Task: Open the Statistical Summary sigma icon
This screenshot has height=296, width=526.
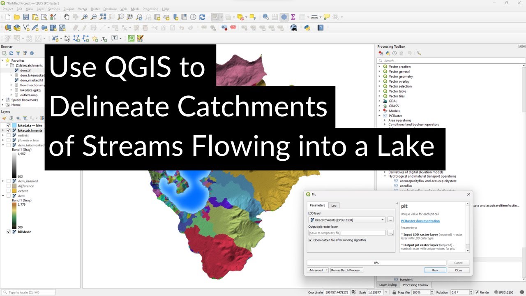Action: tap(293, 17)
